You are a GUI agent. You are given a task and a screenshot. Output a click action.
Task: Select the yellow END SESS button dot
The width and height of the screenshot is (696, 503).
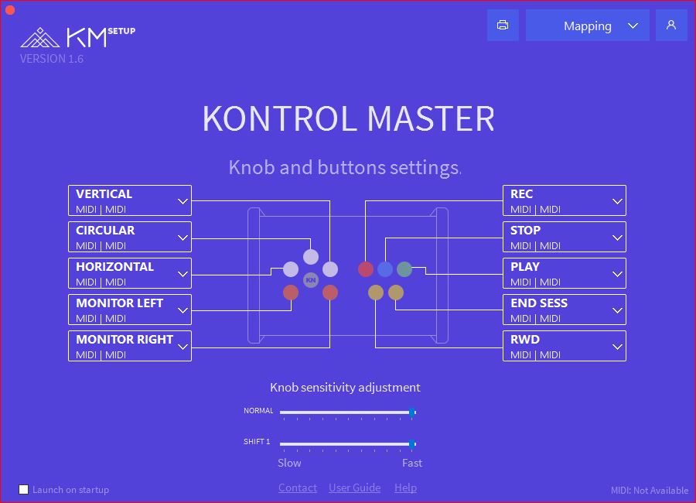(x=395, y=293)
